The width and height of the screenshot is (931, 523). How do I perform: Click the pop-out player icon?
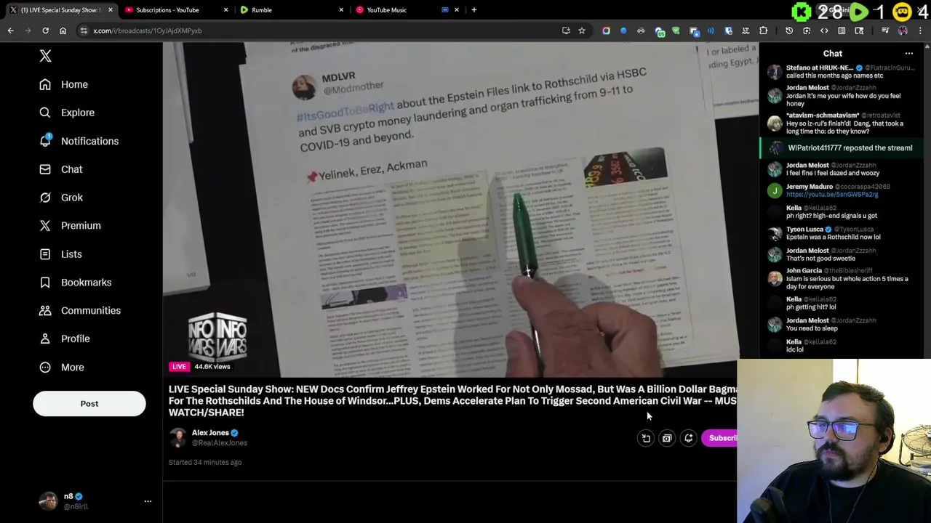pyautogui.click(x=646, y=438)
